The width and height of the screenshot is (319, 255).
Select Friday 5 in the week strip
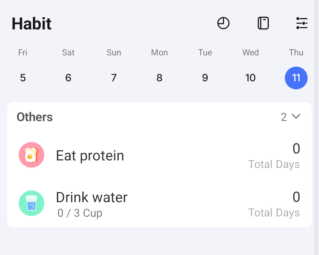coord(23,78)
